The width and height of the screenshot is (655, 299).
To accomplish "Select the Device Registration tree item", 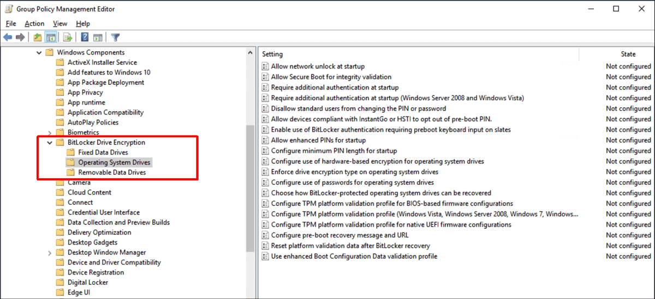I will [96, 272].
